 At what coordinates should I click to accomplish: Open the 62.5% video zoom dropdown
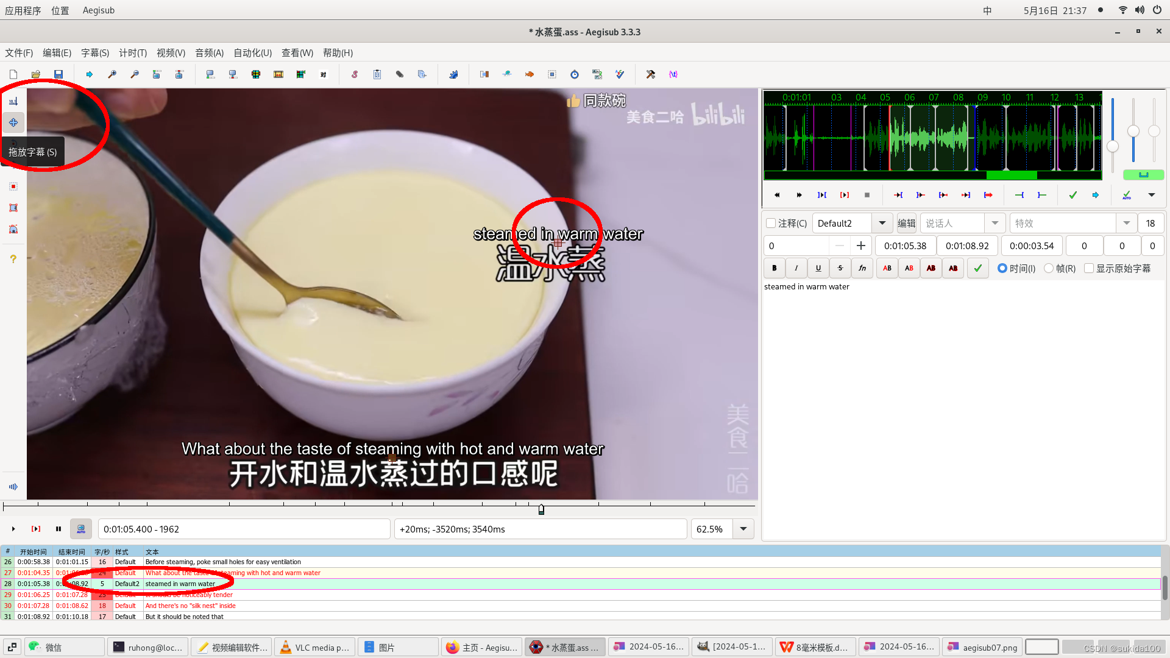point(743,529)
